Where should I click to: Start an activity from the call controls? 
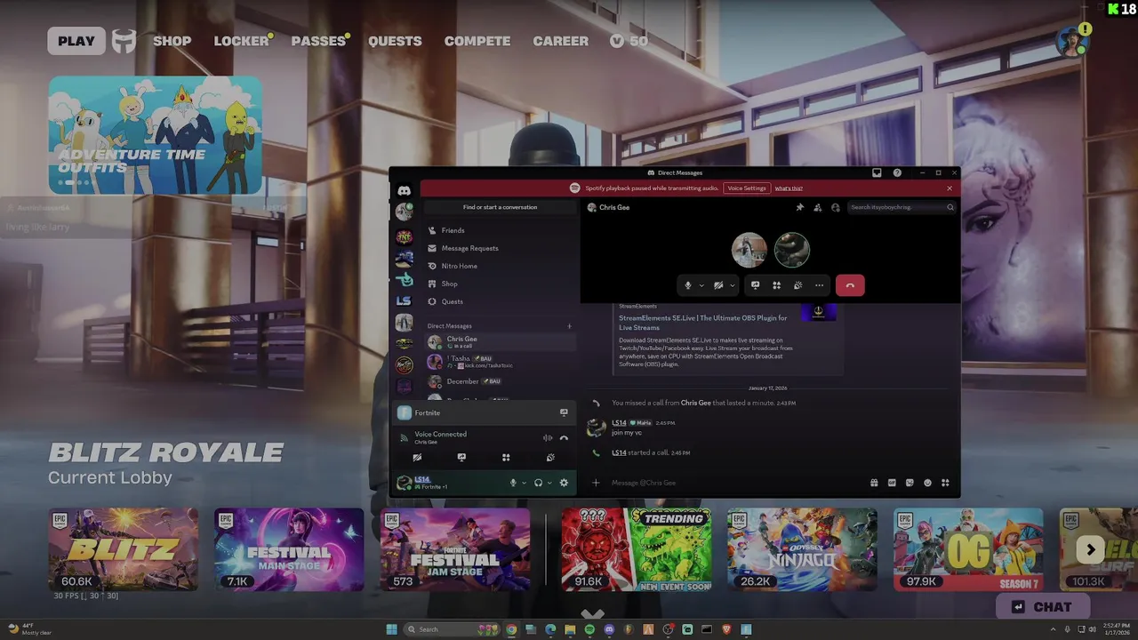776,285
